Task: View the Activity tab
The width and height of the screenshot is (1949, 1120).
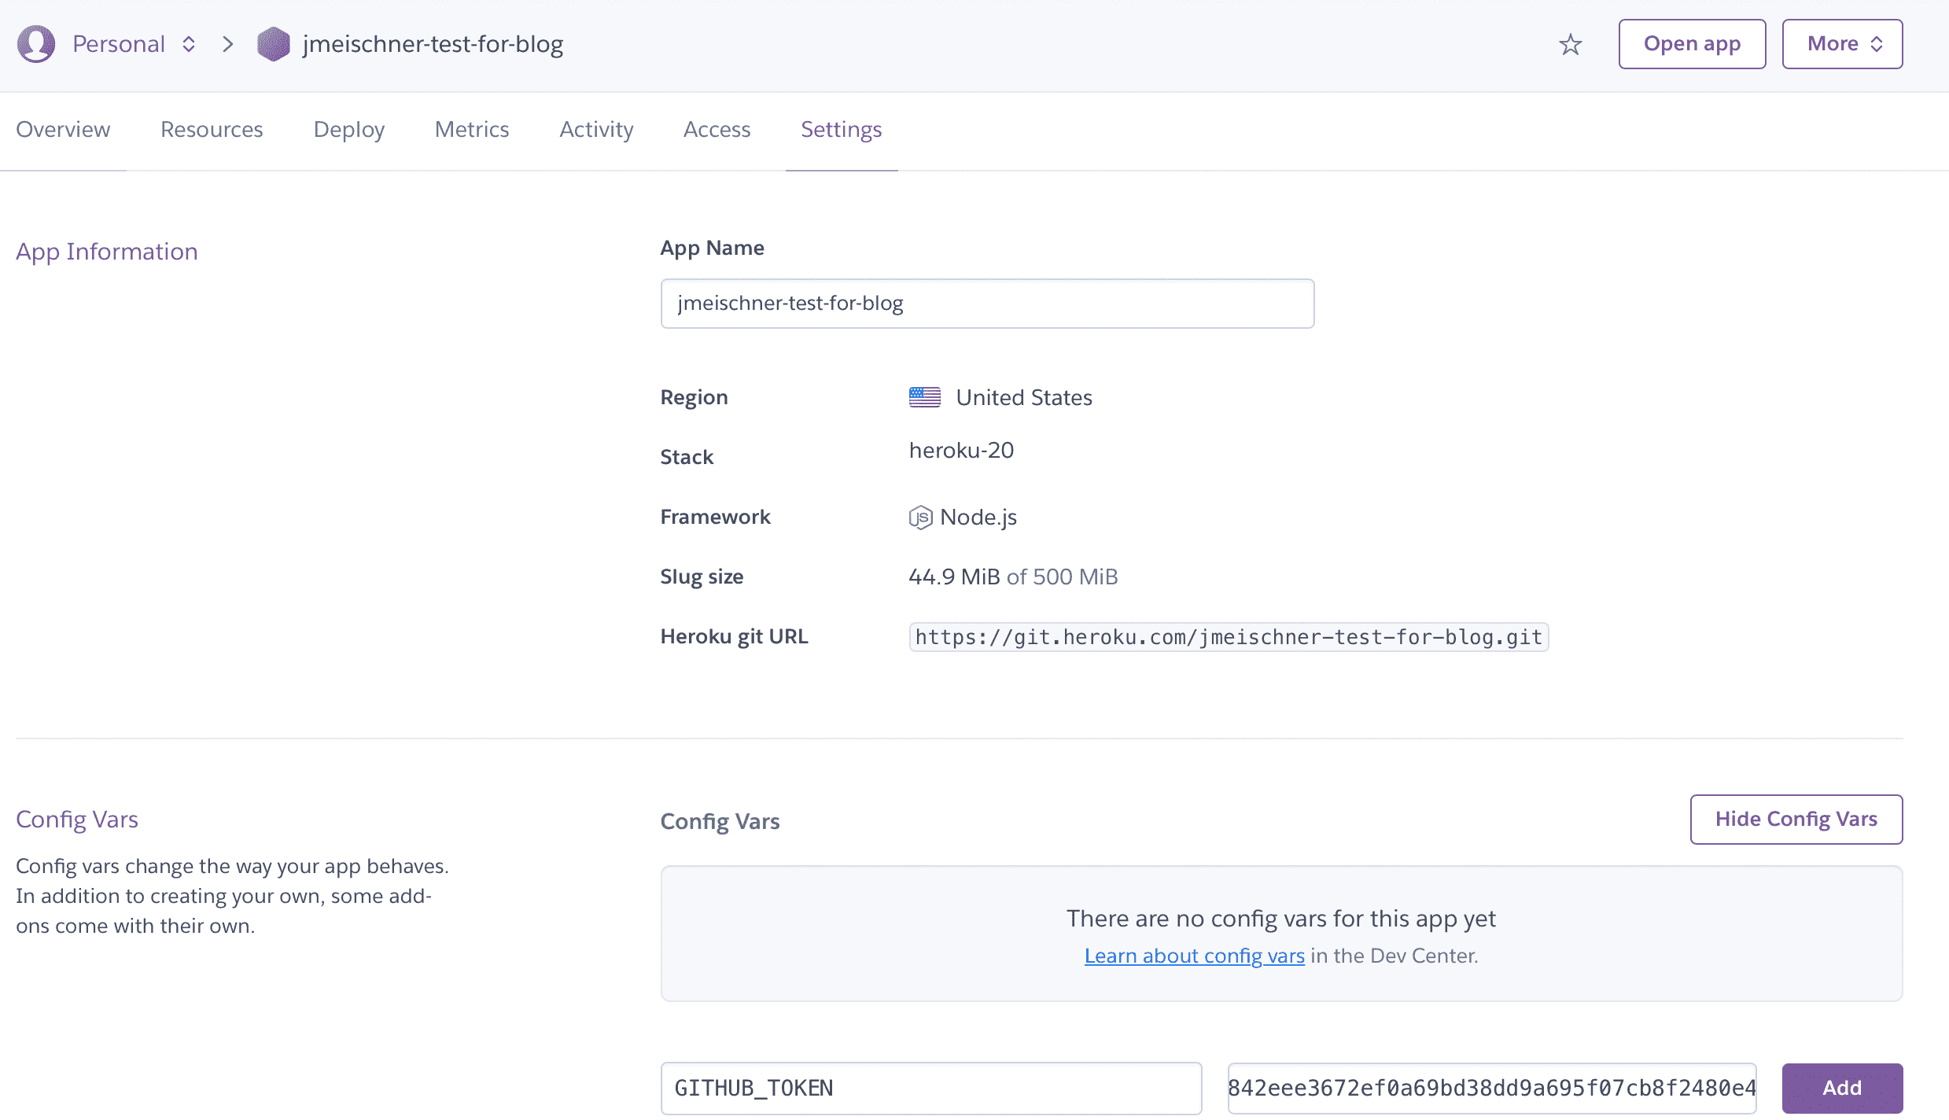Action: (596, 129)
